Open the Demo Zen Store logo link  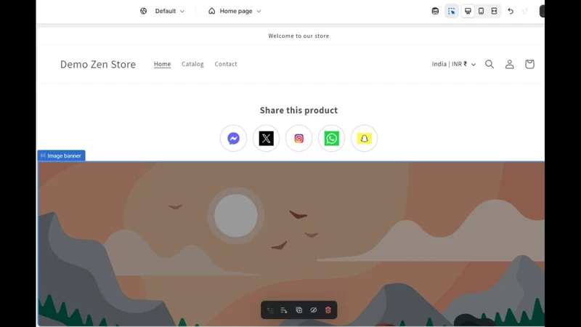(x=98, y=64)
